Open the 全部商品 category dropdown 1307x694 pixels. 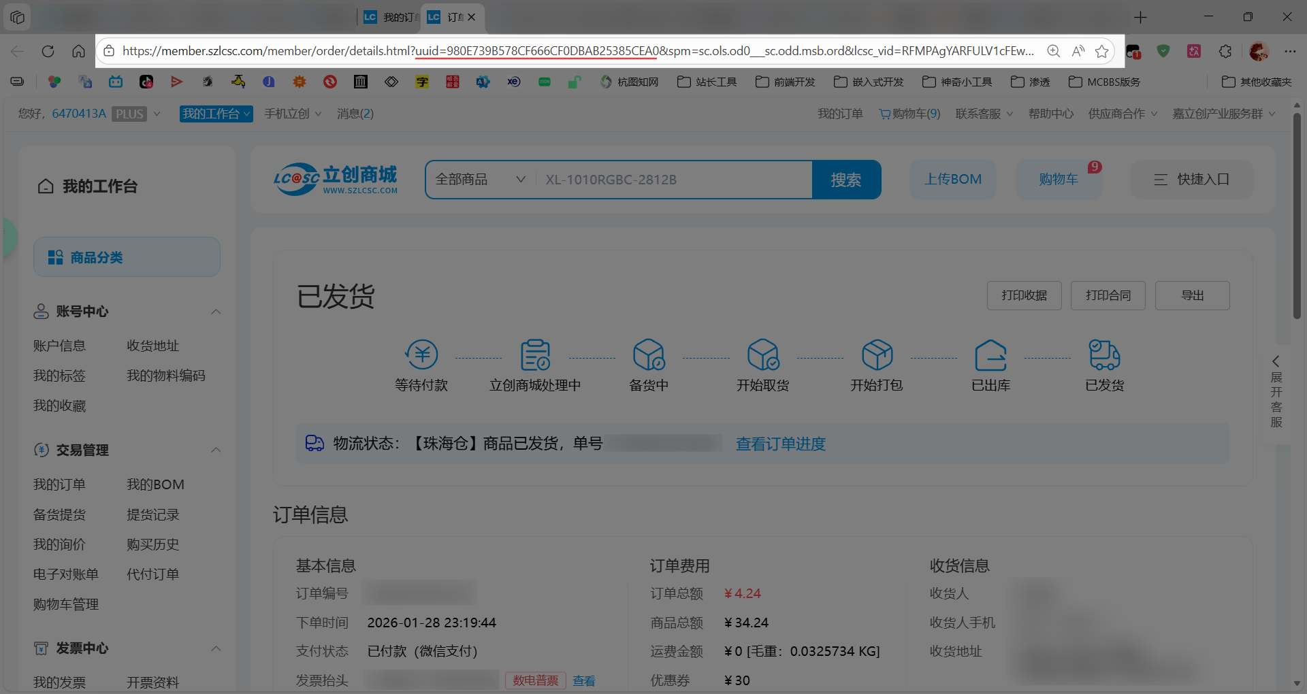tap(481, 180)
